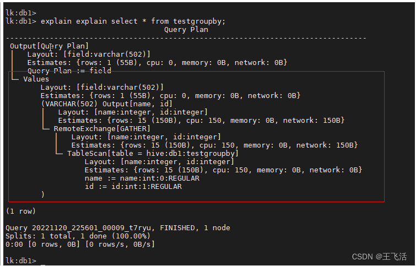Click the '(VARCHAR(502) Output[name, id]' line
The image size is (416, 266).
pos(106,104)
